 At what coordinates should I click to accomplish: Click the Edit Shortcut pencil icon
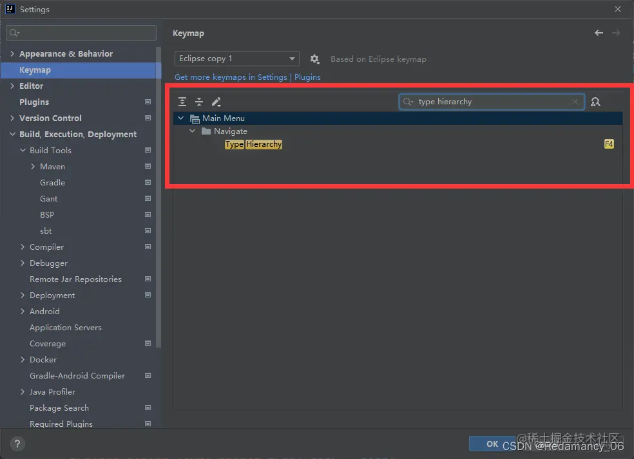pyautogui.click(x=216, y=102)
